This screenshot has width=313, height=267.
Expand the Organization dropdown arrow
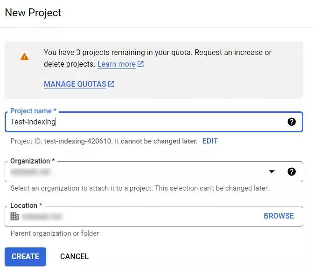pos(272,171)
